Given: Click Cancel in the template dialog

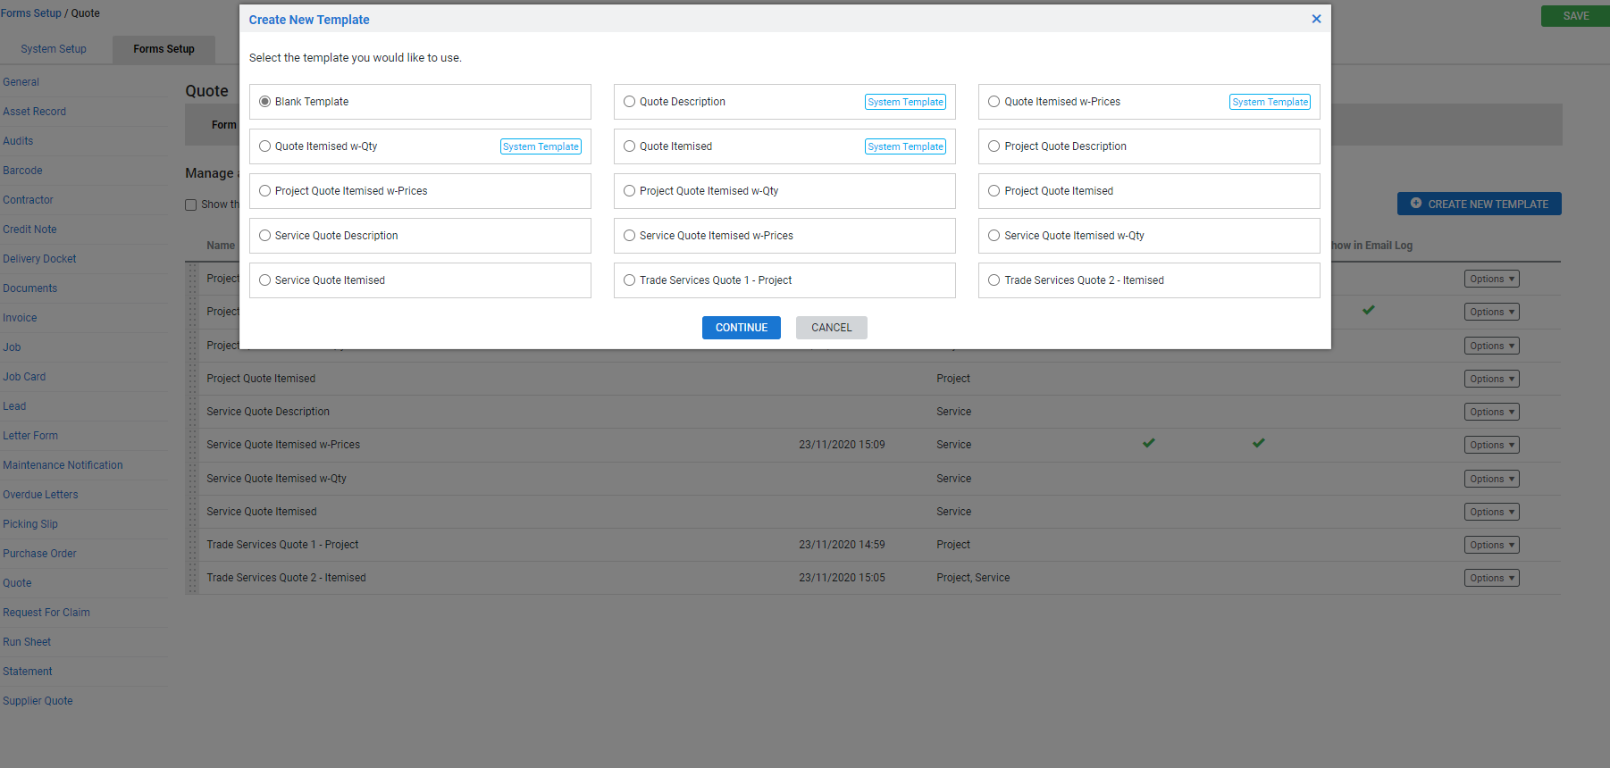Looking at the screenshot, I should [x=831, y=328].
